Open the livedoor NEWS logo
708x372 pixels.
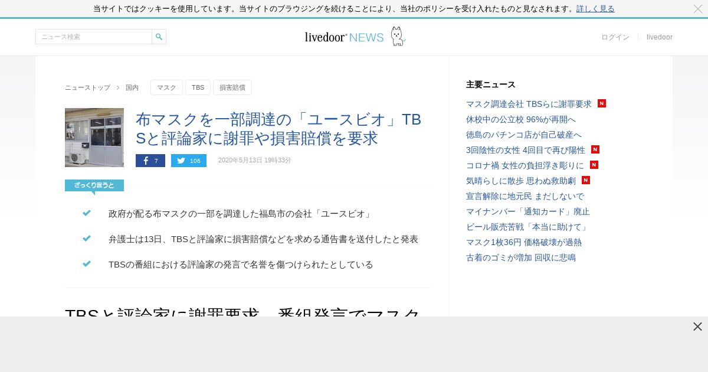pyautogui.click(x=345, y=37)
